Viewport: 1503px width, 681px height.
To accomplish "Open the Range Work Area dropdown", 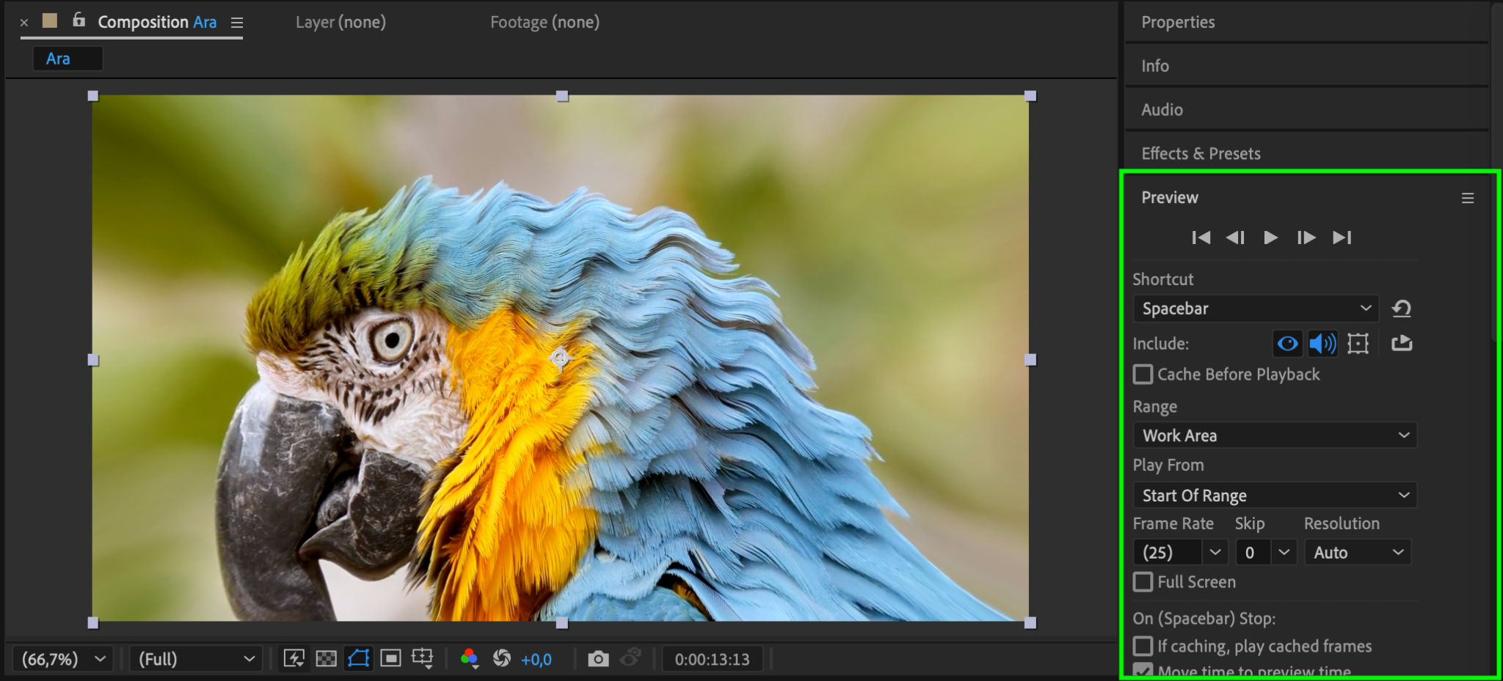I will click(x=1275, y=435).
